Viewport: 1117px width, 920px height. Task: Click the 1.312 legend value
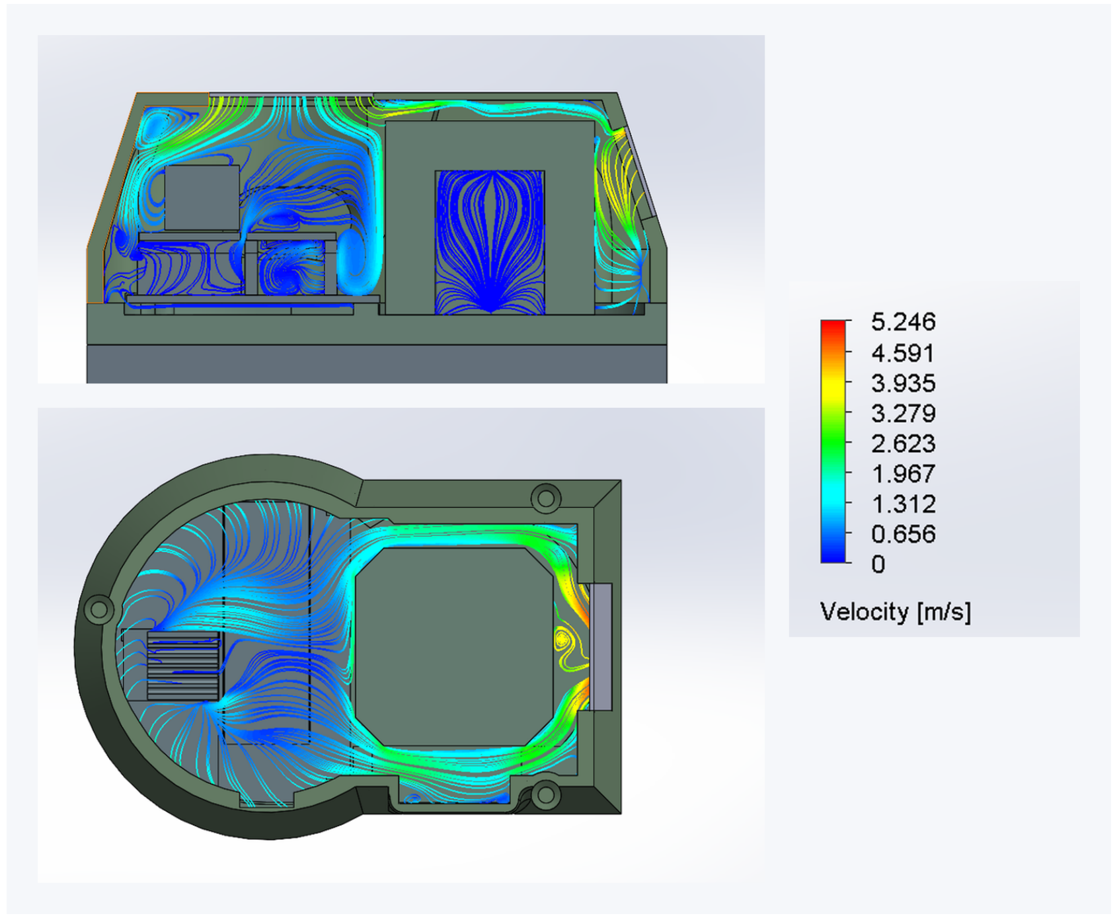903,504
